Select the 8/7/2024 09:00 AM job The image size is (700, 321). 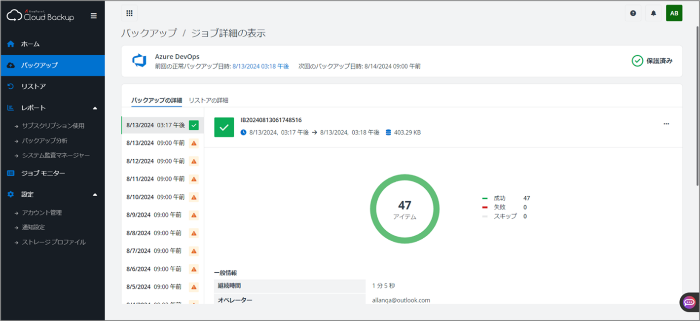(162, 251)
